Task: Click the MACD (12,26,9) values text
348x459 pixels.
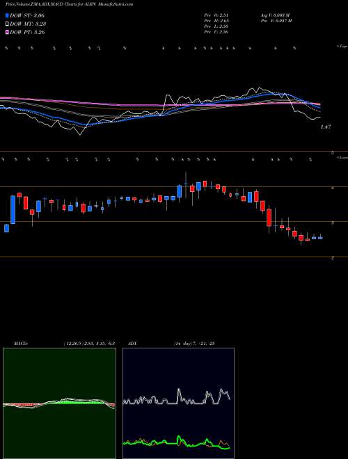Action: 89,344
